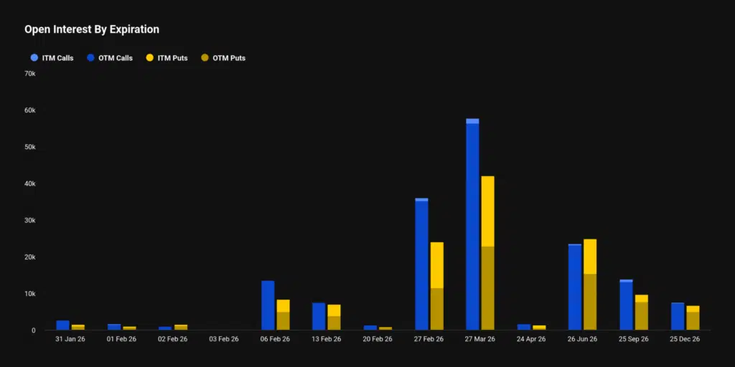Hide ITM Puts via its legend label
The width and height of the screenshot is (735, 367).
point(172,58)
